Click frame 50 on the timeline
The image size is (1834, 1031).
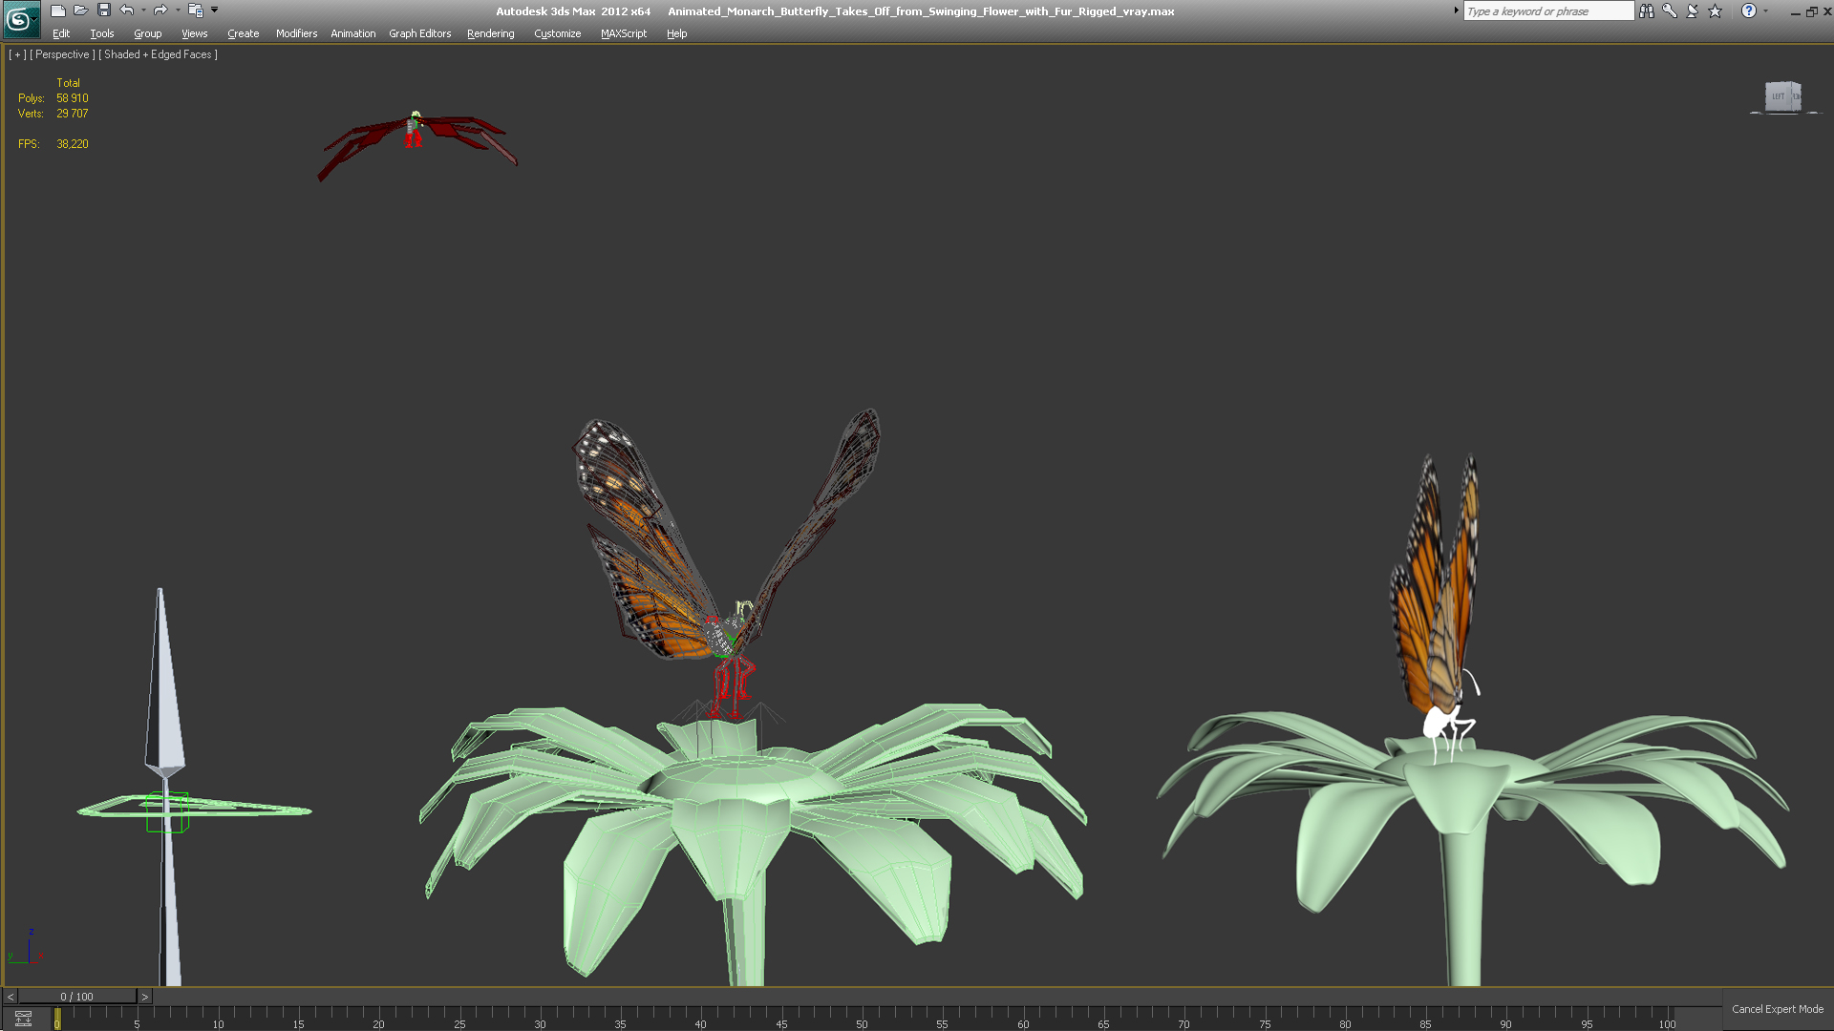(x=862, y=1019)
